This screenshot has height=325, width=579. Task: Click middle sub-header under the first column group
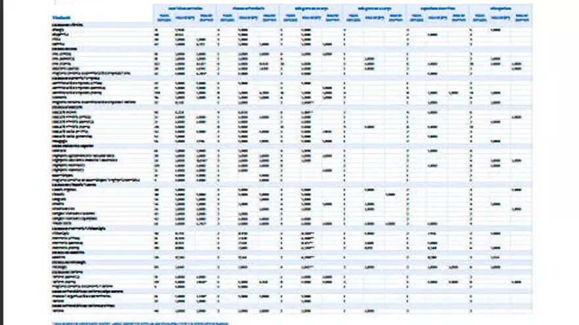coord(184,16)
